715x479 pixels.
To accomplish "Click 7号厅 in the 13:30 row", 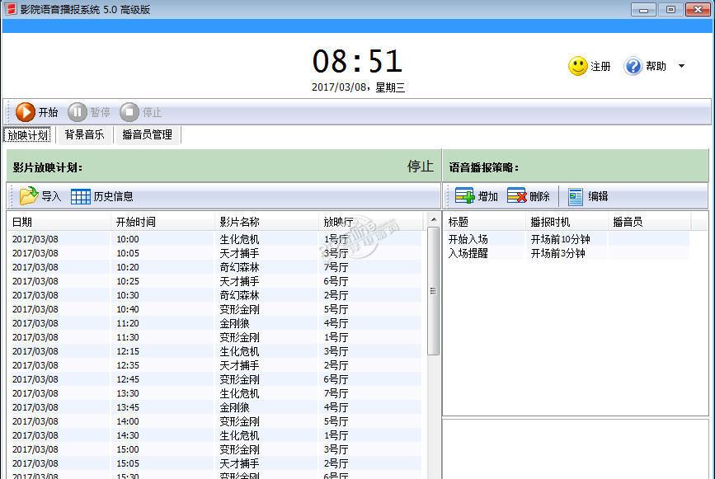I will (336, 393).
